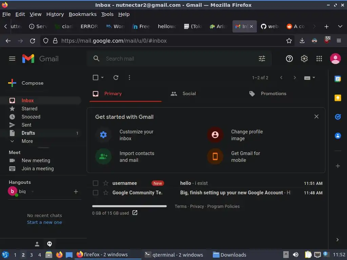Dismiss Get started with Gmail card
This screenshot has height=260, width=347.
[x=317, y=116]
